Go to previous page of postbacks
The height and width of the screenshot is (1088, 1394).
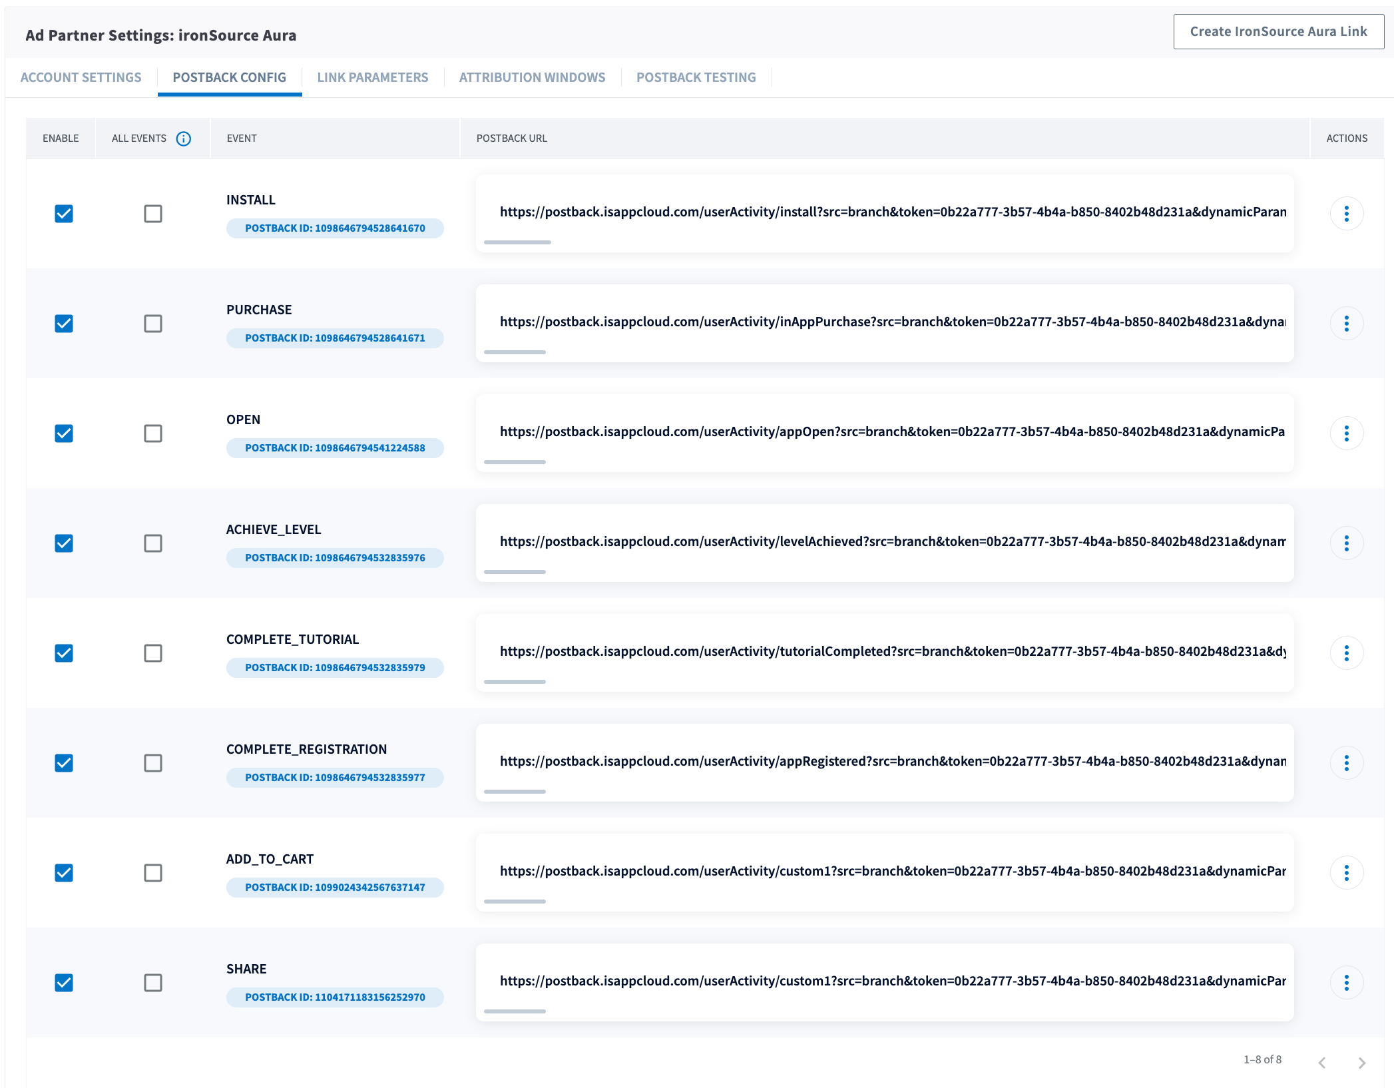pyautogui.click(x=1322, y=1063)
